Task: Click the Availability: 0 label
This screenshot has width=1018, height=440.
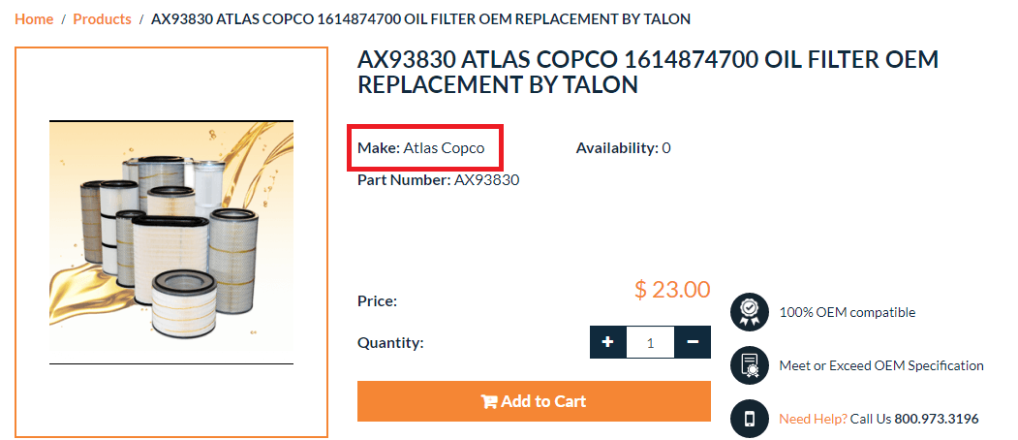Action: click(x=623, y=148)
